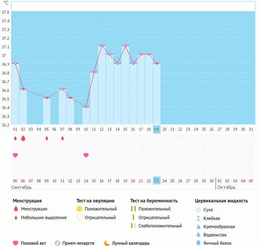This screenshot has width=259, height=246.
Task: Select highlighted calendar date 23
Action: [156, 181]
